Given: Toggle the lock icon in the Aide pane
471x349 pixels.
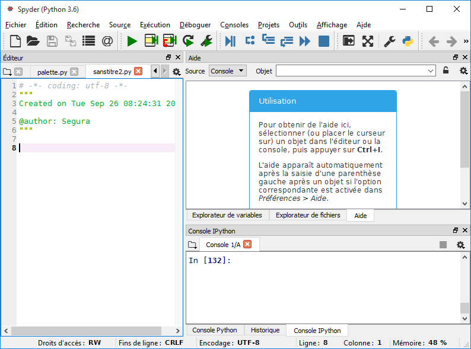Looking at the screenshot, I should point(446,71).
